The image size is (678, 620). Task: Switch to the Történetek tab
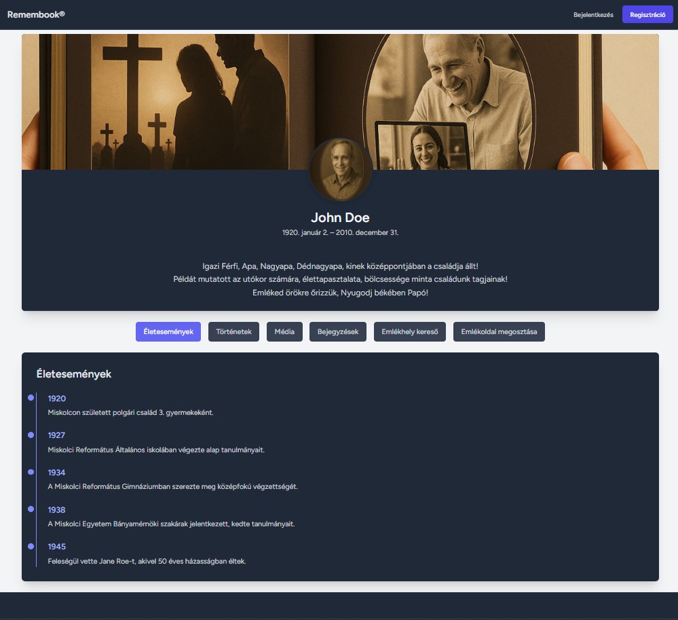click(x=233, y=332)
